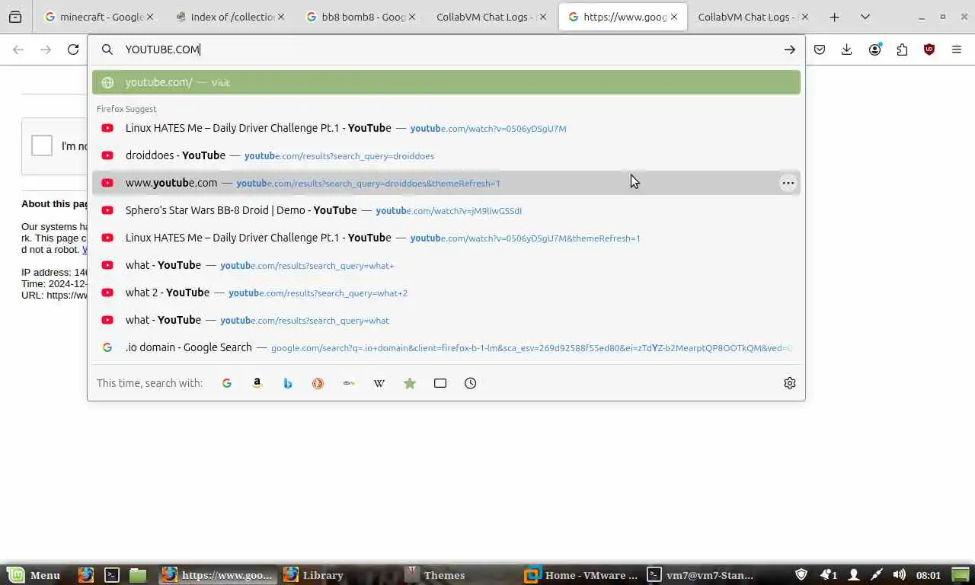Search history using the clock icon
975x585 pixels.
(x=471, y=383)
